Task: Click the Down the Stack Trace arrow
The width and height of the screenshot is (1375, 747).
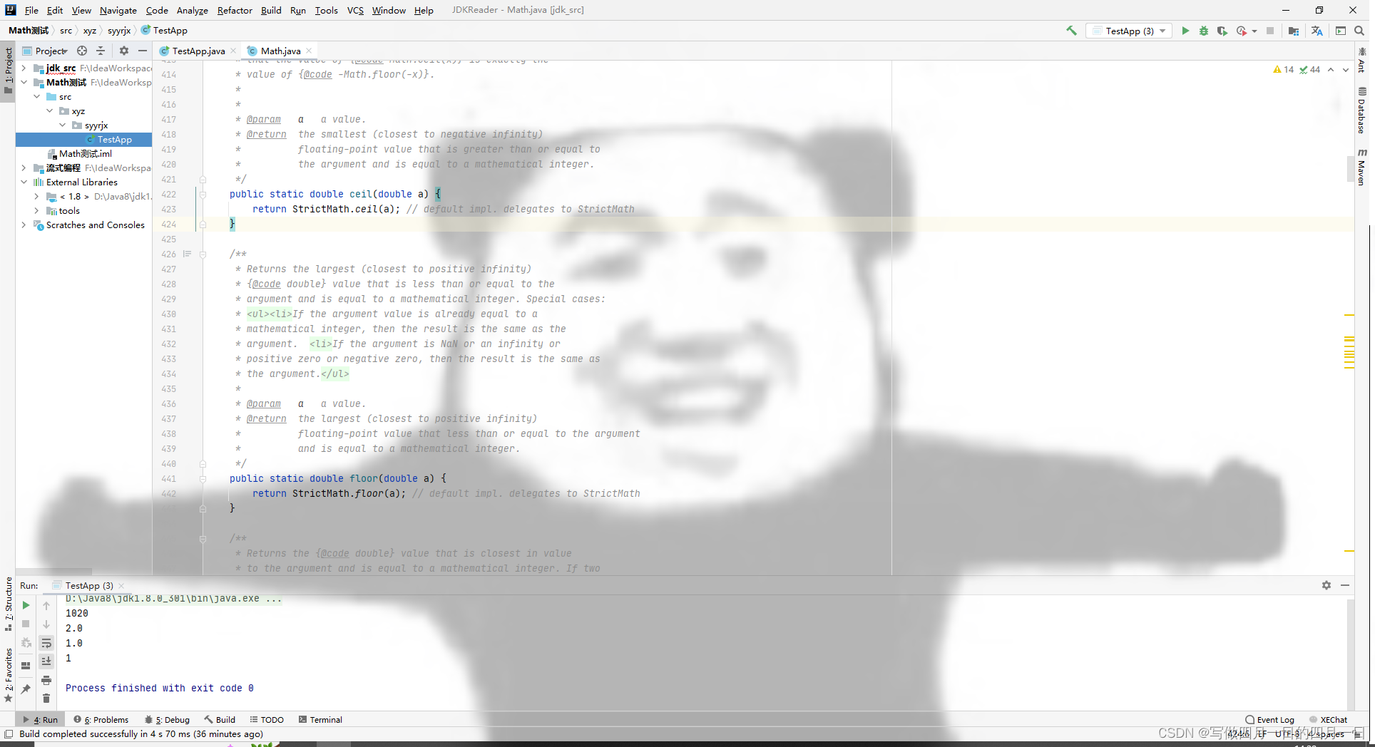Action: click(x=46, y=624)
